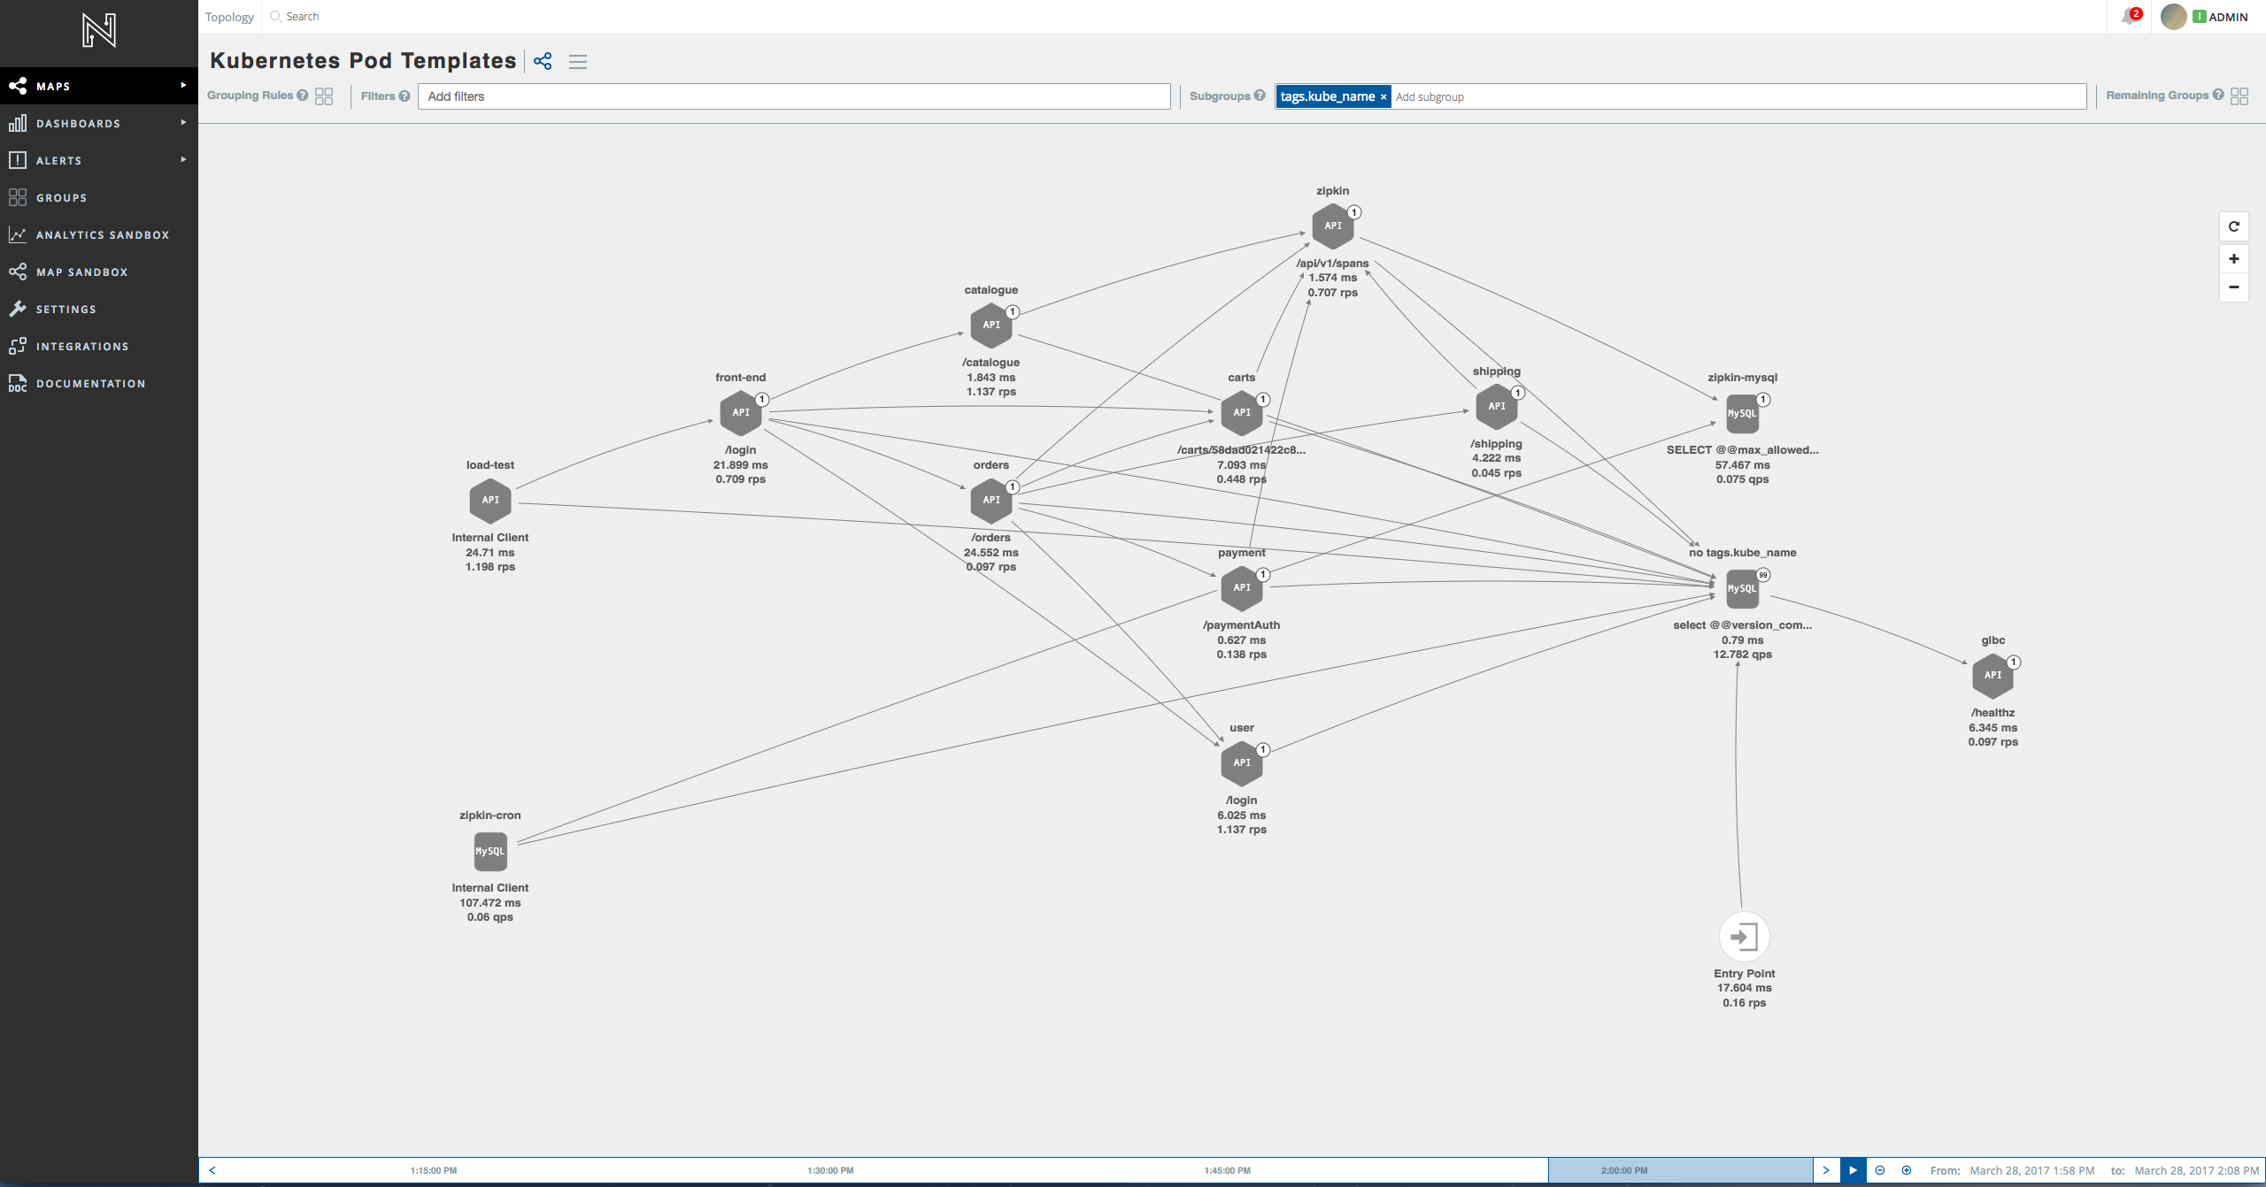Screen dimensions: 2266x1187
Task: Click the share icon next to the map title
Action: pos(543,61)
